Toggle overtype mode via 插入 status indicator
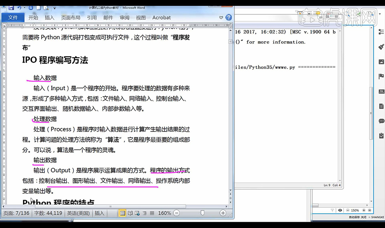The height and width of the screenshot is (228, 385). (100, 213)
